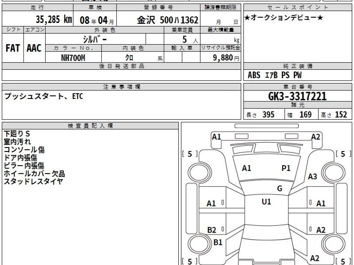Screen dimensions: 354x265
Task: Click the 純正装備 header
Action: click(x=298, y=66)
